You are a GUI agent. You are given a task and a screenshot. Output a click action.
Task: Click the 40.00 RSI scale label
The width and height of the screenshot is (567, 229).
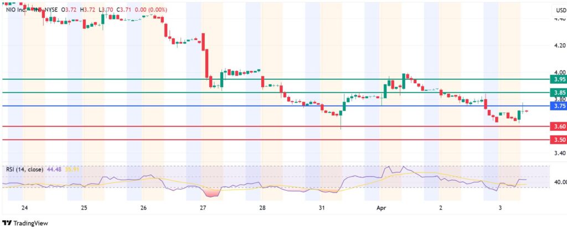pyautogui.click(x=558, y=182)
